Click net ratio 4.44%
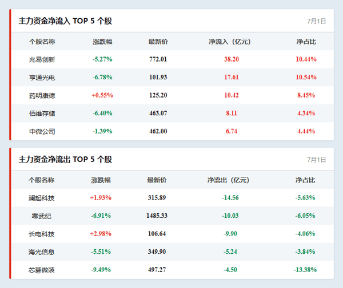Image resolution: width=343 pixels, height=288 pixels. (x=306, y=131)
